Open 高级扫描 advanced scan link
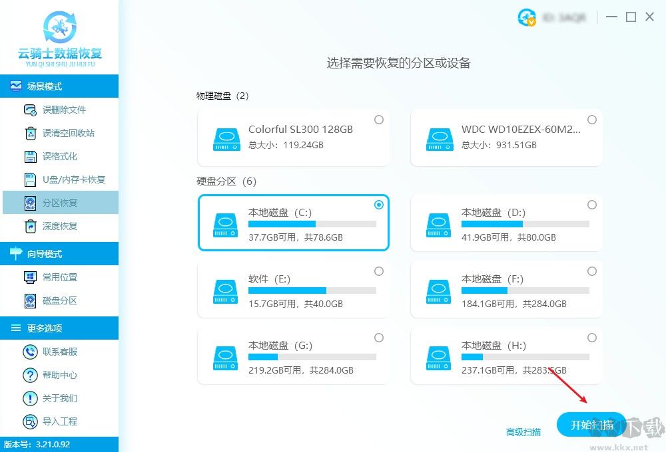666x452 pixels. [x=523, y=431]
